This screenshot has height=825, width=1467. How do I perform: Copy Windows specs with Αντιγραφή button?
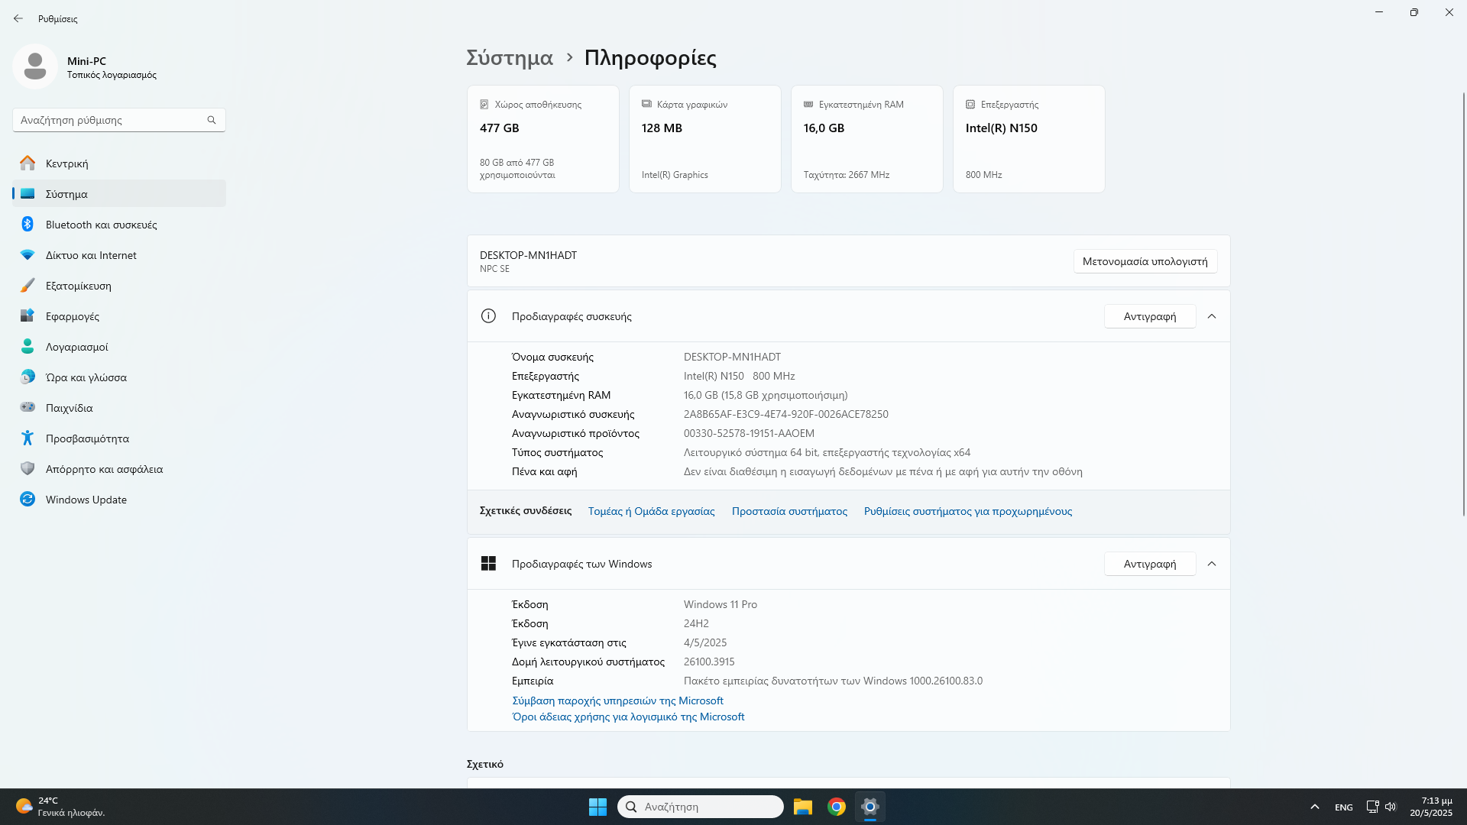(1150, 564)
